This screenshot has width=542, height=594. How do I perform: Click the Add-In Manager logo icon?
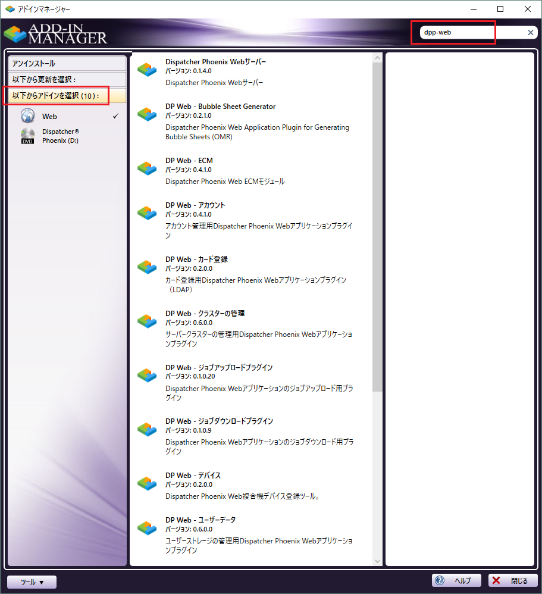pos(15,34)
